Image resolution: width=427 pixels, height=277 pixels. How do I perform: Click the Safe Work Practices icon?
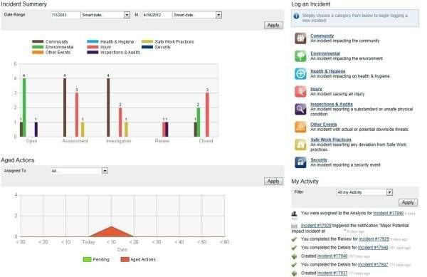click(x=300, y=145)
